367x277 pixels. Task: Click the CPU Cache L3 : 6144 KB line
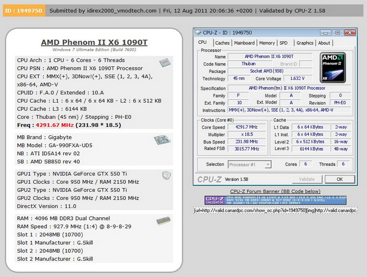tap(51, 109)
